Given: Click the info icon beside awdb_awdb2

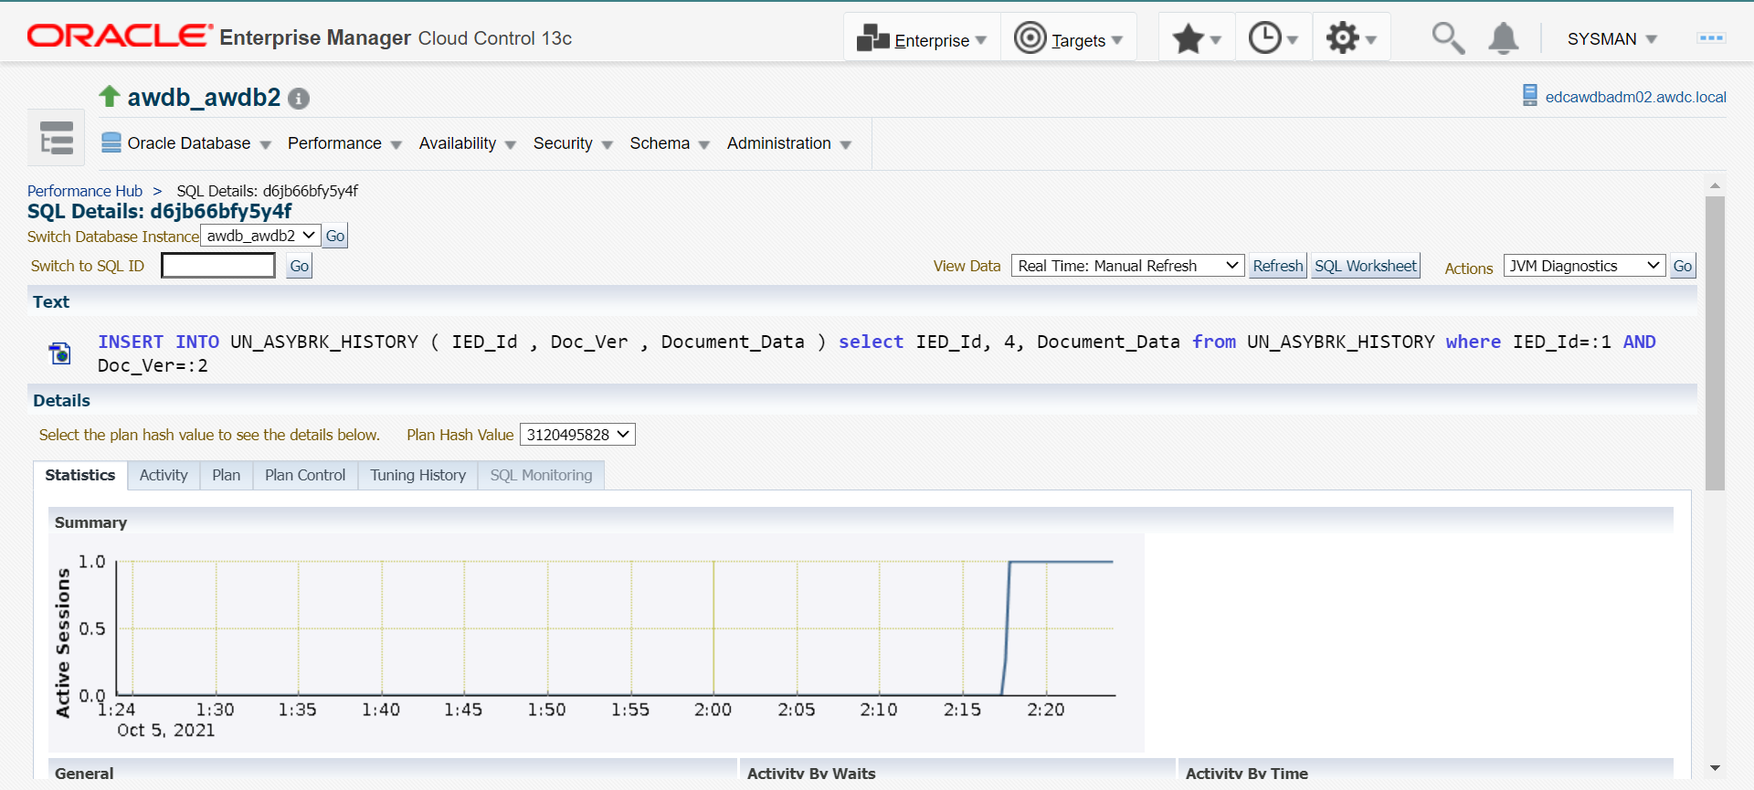Looking at the screenshot, I should click(299, 99).
